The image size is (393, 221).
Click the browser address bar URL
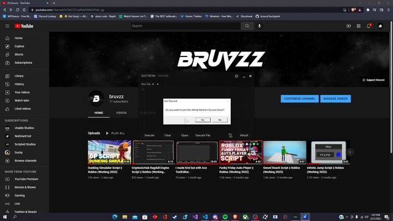click(69, 10)
